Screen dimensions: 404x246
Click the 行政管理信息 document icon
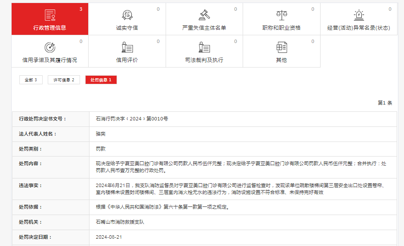[x=50, y=15]
